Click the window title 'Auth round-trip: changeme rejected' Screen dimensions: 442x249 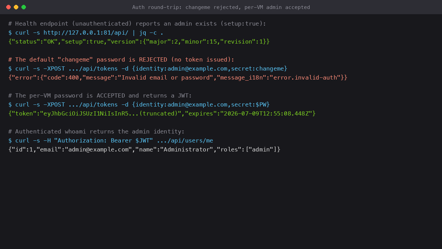[x=221, y=7]
